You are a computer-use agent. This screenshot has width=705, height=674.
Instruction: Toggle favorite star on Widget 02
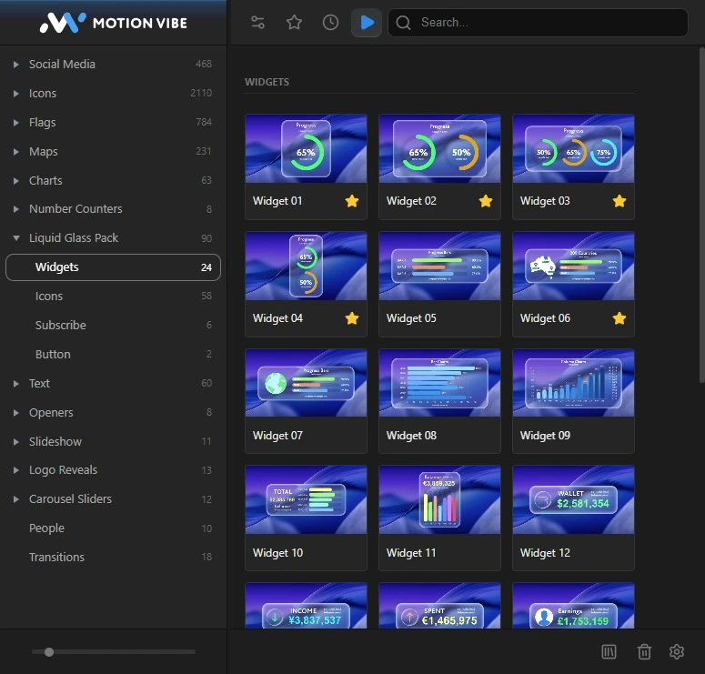[486, 201]
